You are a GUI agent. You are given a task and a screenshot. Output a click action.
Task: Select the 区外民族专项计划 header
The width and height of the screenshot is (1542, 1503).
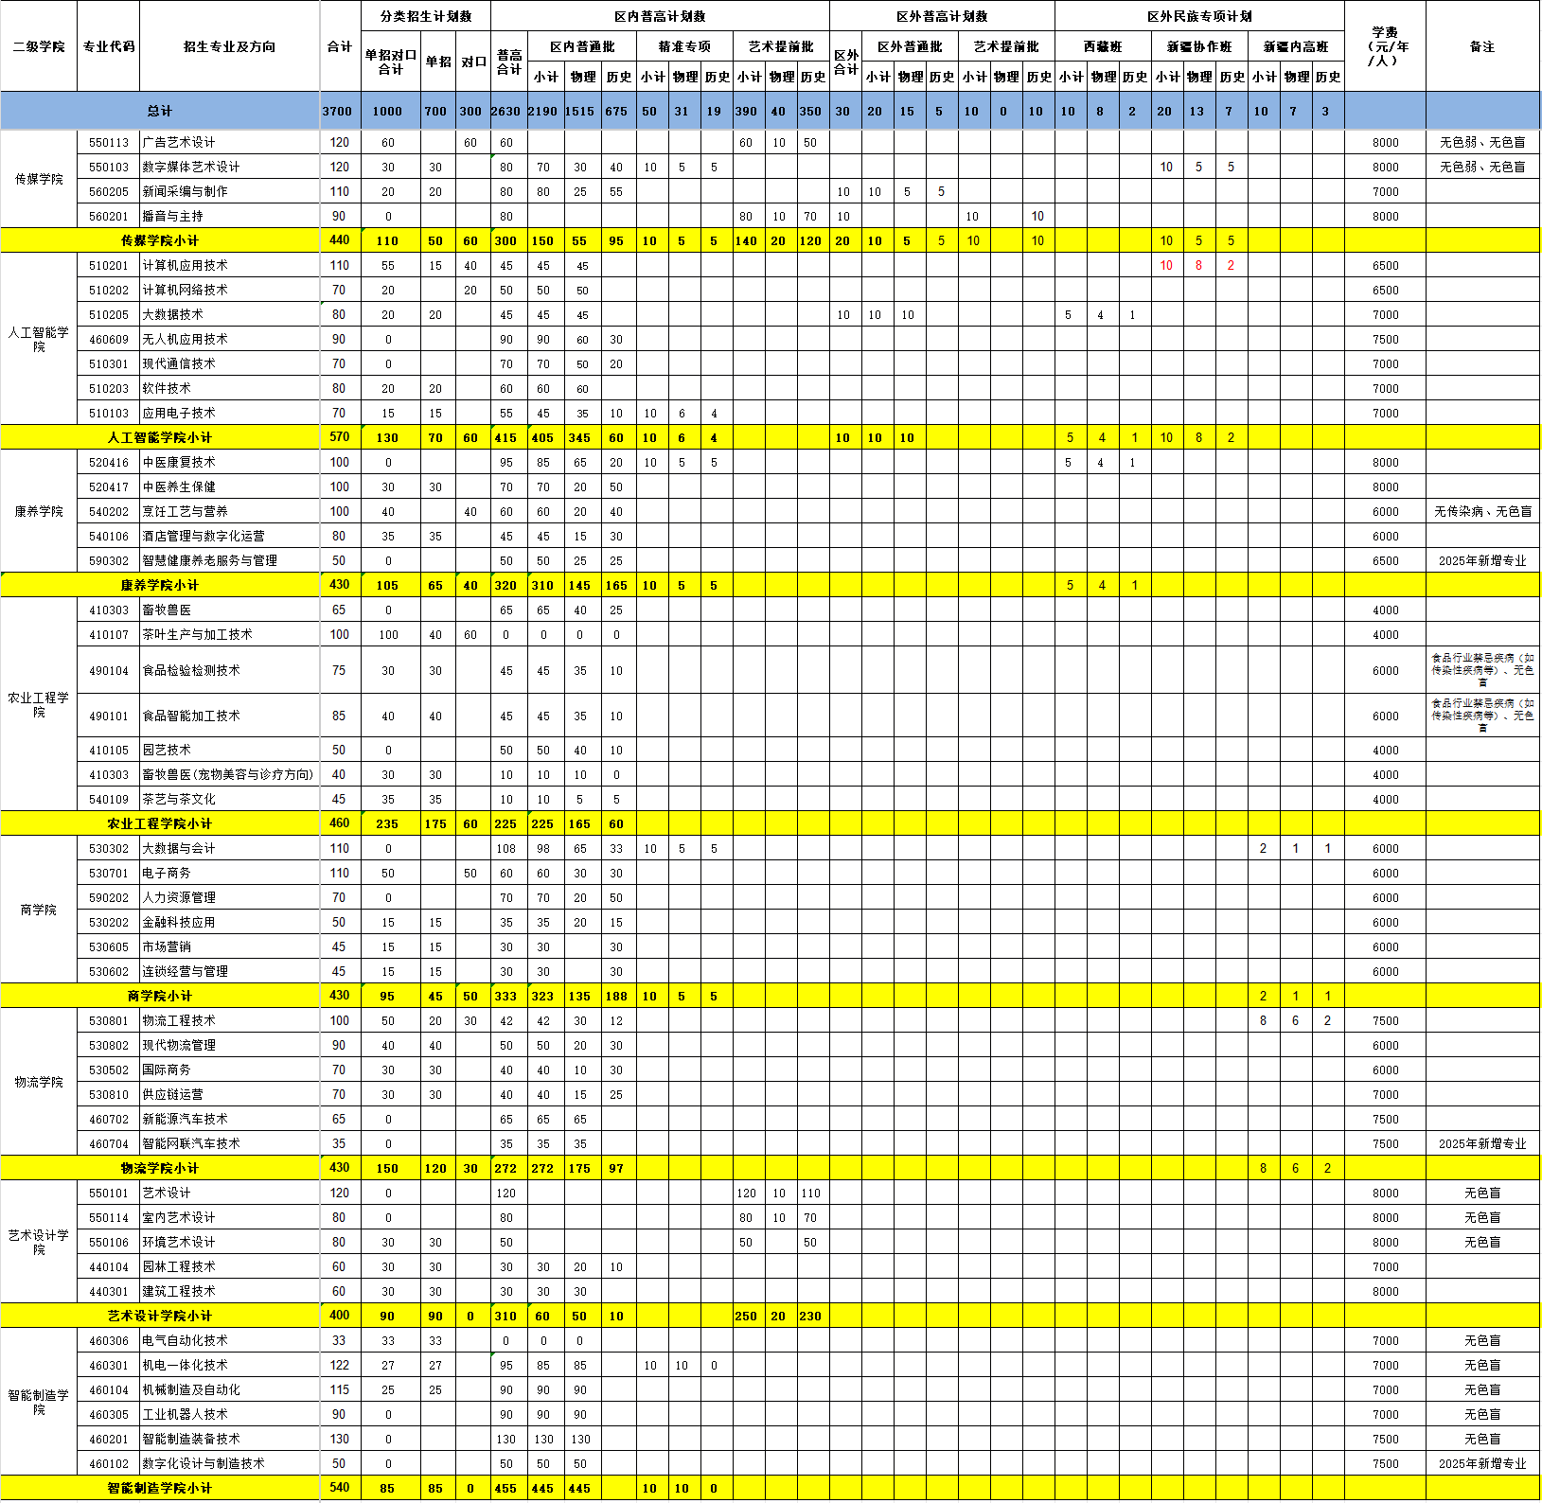(1198, 16)
